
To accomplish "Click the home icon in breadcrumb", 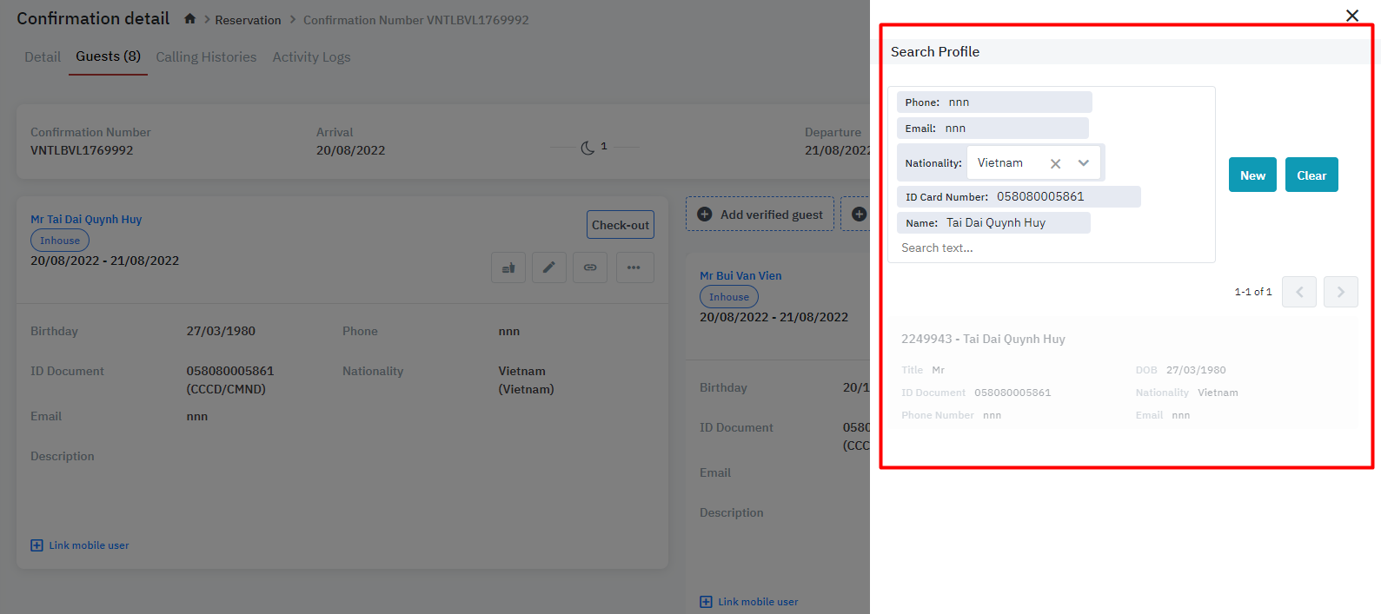I will point(189,19).
